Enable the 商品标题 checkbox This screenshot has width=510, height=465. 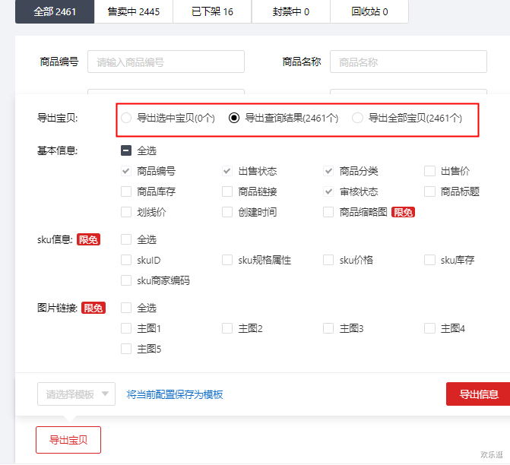(x=429, y=191)
